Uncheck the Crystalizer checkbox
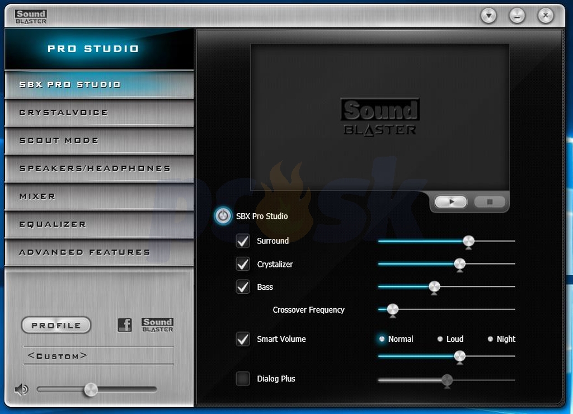The width and height of the screenshot is (573, 414). (x=243, y=264)
